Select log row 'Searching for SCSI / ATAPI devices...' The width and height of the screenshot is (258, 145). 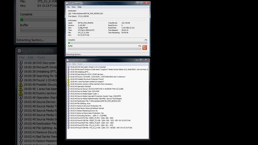click(87, 74)
